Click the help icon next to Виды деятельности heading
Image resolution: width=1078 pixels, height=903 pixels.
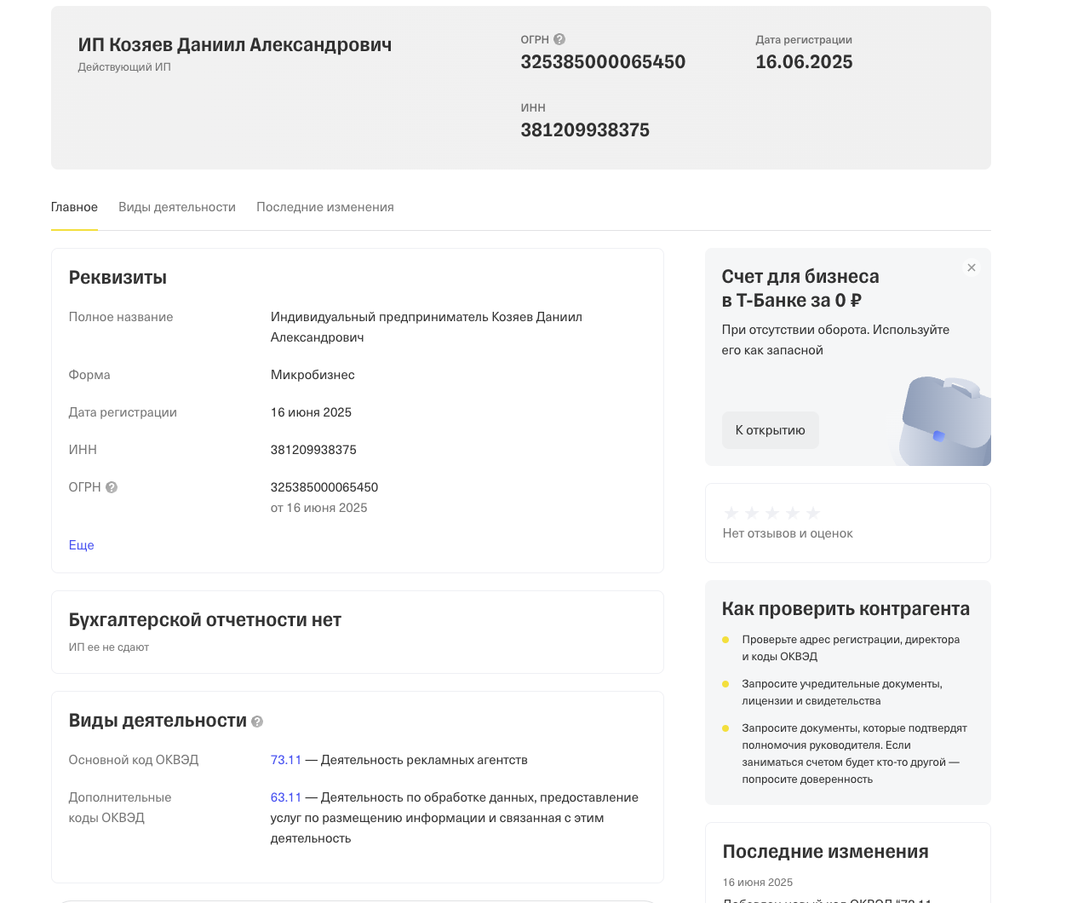pos(257,722)
